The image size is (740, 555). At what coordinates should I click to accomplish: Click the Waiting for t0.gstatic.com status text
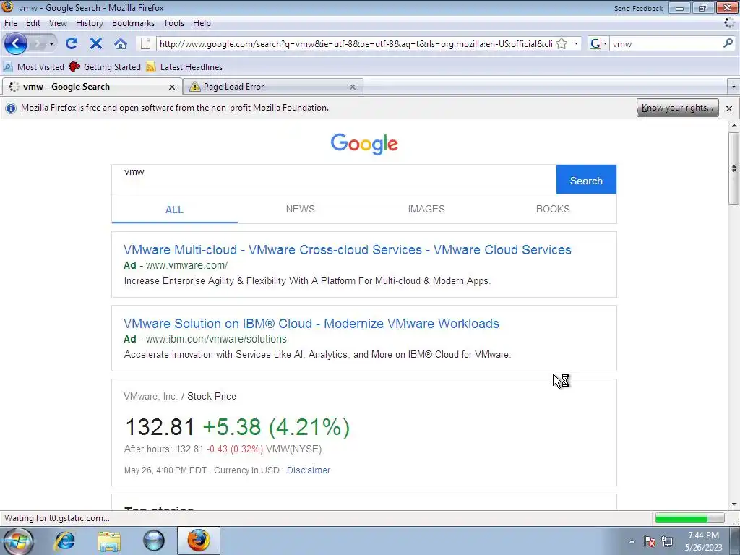pyautogui.click(x=57, y=518)
